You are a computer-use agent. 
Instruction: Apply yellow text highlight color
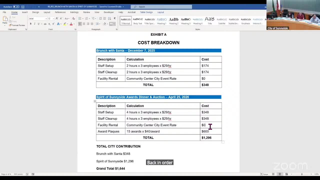point(65,24)
